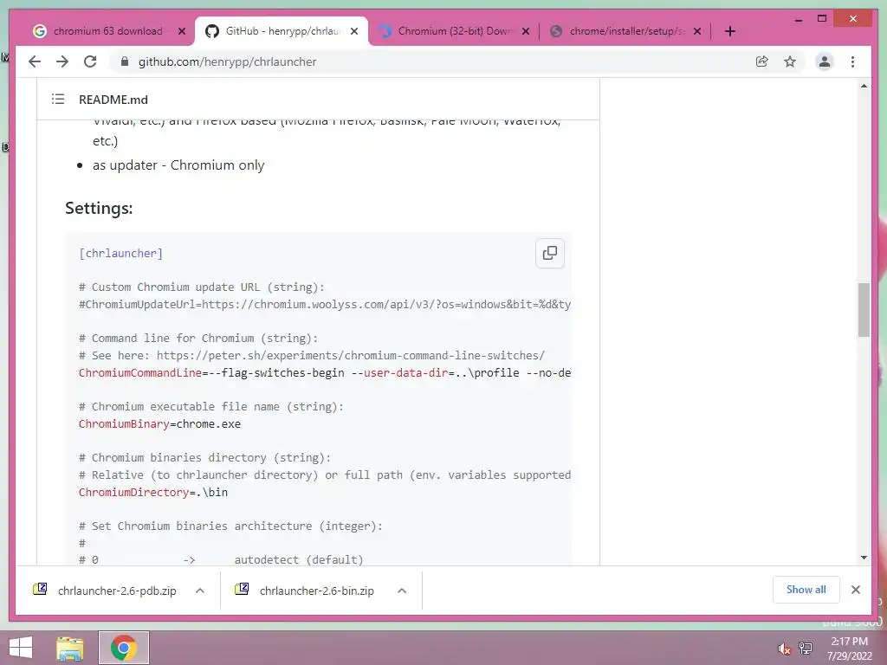Minimize the Chrome window

click(x=798, y=19)
